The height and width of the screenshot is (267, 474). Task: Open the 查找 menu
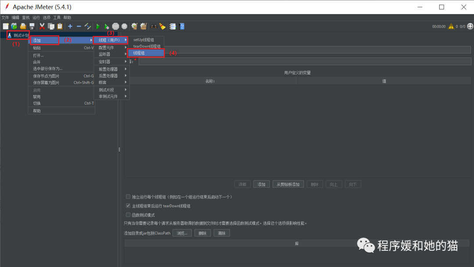[x=26, y=18]
